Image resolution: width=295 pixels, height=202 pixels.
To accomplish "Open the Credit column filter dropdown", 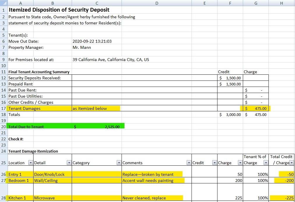I will click(215, 162).
